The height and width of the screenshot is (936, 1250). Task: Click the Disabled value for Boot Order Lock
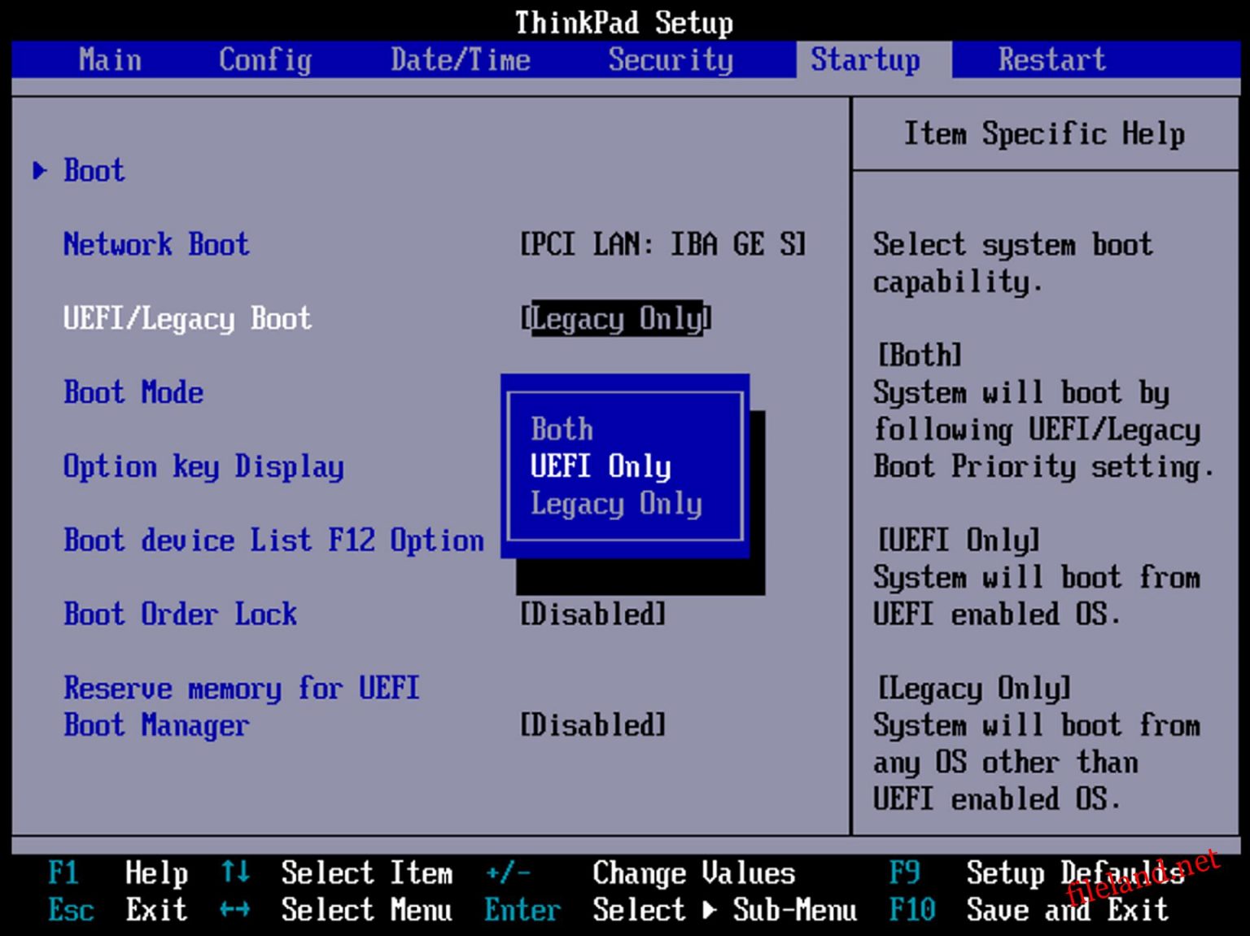(592, 614)
